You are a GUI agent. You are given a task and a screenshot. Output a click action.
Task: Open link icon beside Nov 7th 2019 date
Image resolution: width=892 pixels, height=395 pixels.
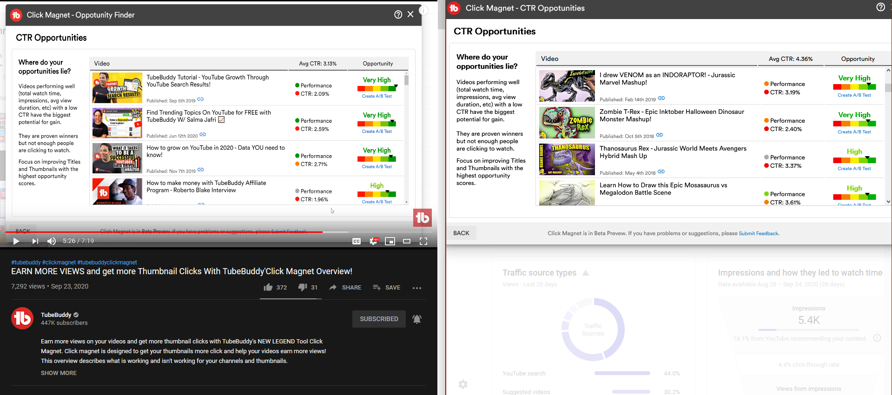200,170
